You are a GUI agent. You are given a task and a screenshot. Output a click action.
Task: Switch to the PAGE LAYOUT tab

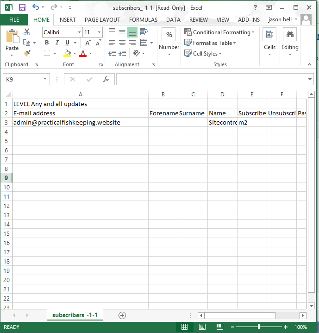tap(102, 20)
